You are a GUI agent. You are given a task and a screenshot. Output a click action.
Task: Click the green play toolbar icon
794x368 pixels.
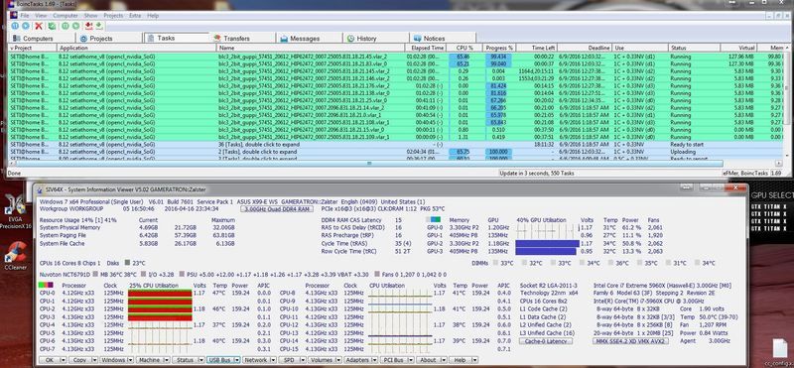[x=75, y=26]
